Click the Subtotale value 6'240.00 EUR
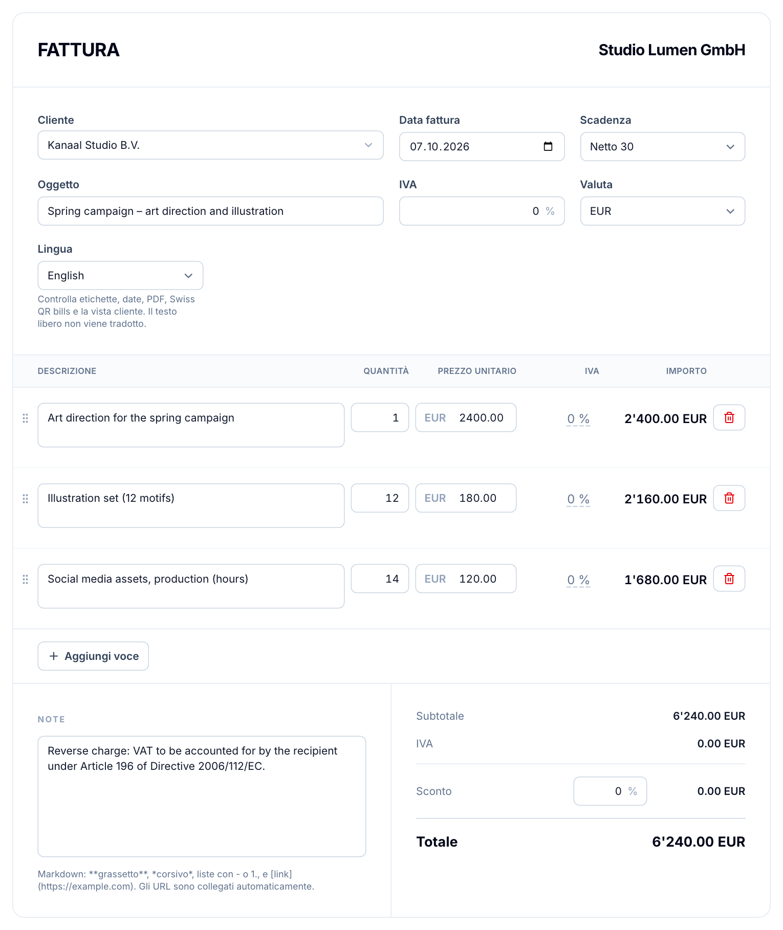 point(709,716)
